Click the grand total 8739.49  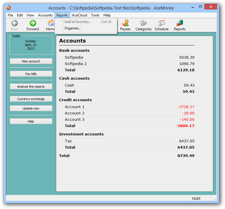[x=186, y=156]
